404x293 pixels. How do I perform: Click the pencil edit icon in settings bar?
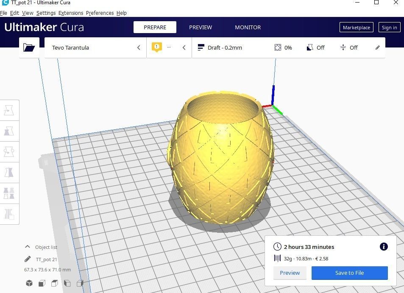[377, 47]
